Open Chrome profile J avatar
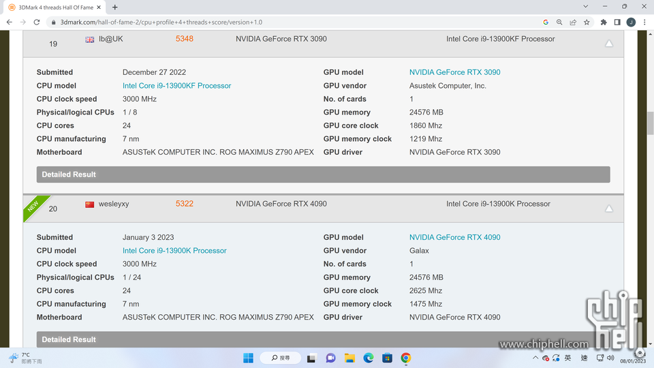This screenshot has height=368, width=654. click(x=631, y=22)
